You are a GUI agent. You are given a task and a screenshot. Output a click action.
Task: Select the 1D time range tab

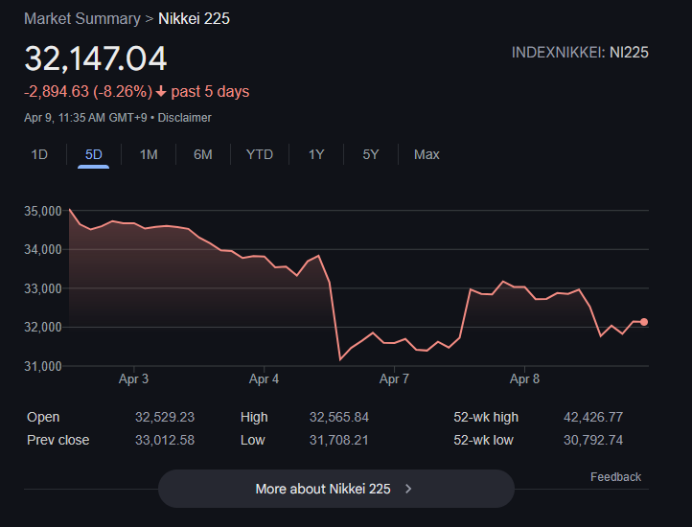[39, 154]
